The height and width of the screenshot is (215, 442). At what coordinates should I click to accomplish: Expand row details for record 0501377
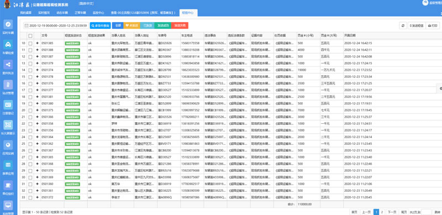click(37, 90)
